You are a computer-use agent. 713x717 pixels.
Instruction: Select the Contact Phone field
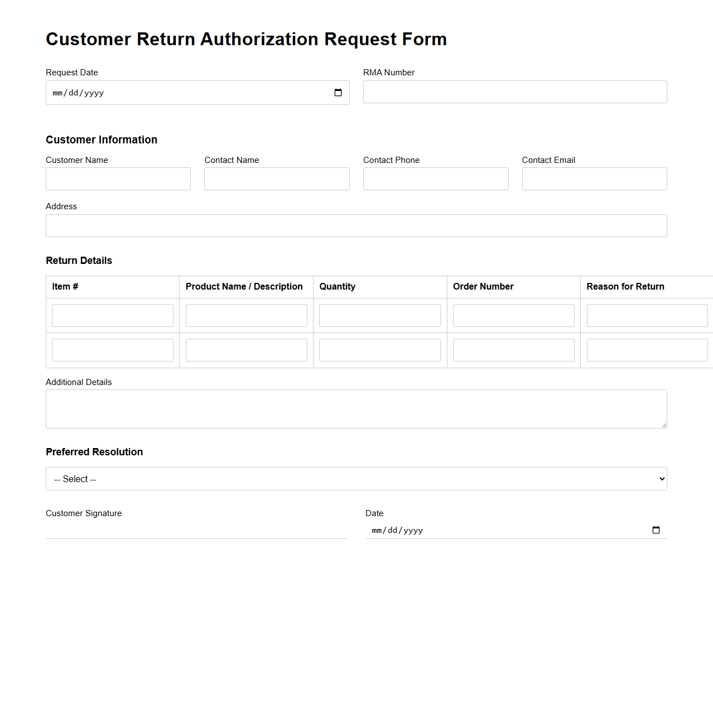click(x=435, y=179)
